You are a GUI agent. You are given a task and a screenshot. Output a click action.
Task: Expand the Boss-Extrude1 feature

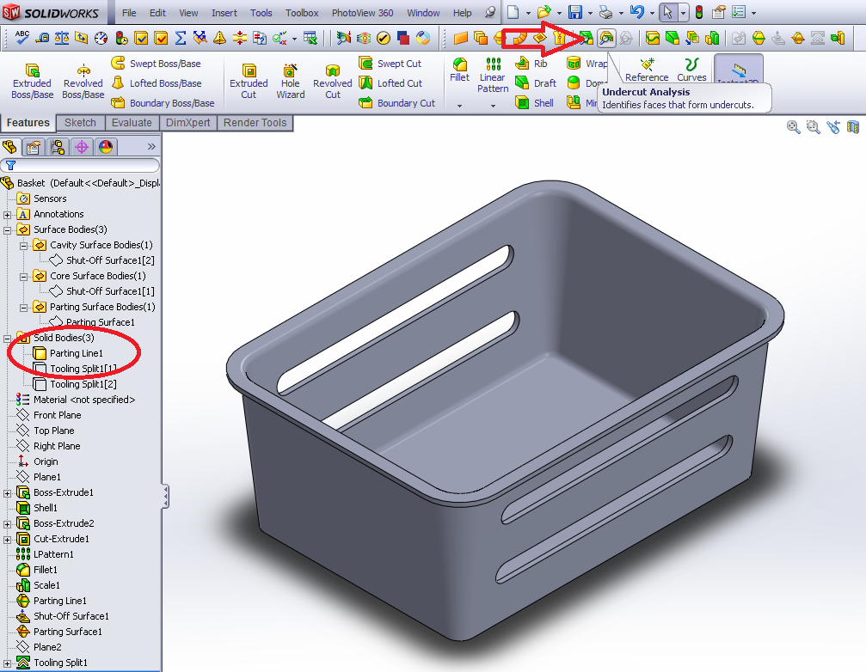tap(7, 493)
